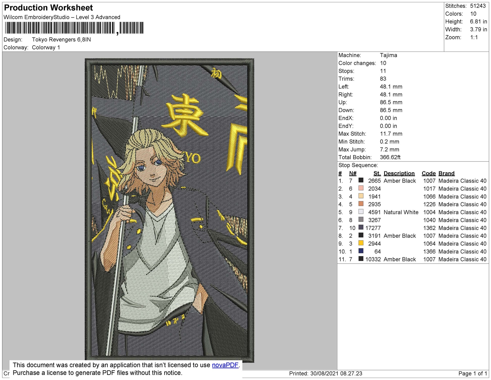The width and height of the screenshot is (491, 380).
Task: Click the novaPDF hyperlink
Action: [x=225, y=365]
